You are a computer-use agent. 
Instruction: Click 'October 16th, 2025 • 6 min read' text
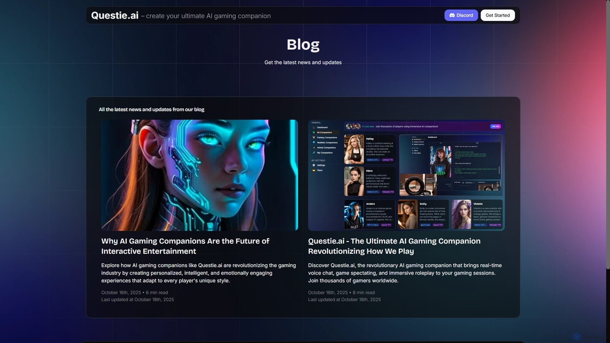point(134,293)
